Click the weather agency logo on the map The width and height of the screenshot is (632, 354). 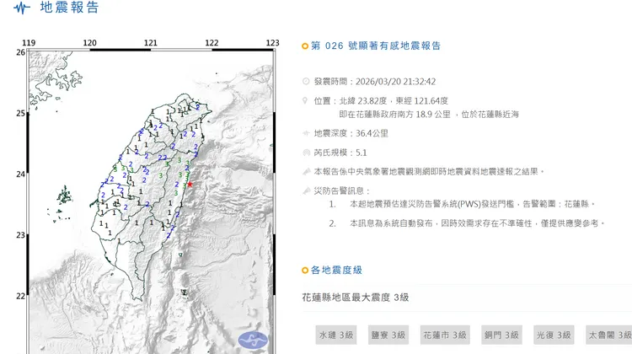pos(250,341)
